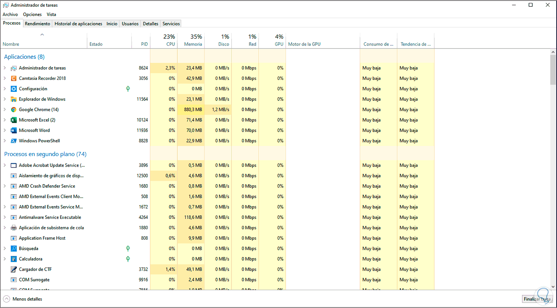
Task: Click the Explorador de Windows folder icon
Action: 14,99
